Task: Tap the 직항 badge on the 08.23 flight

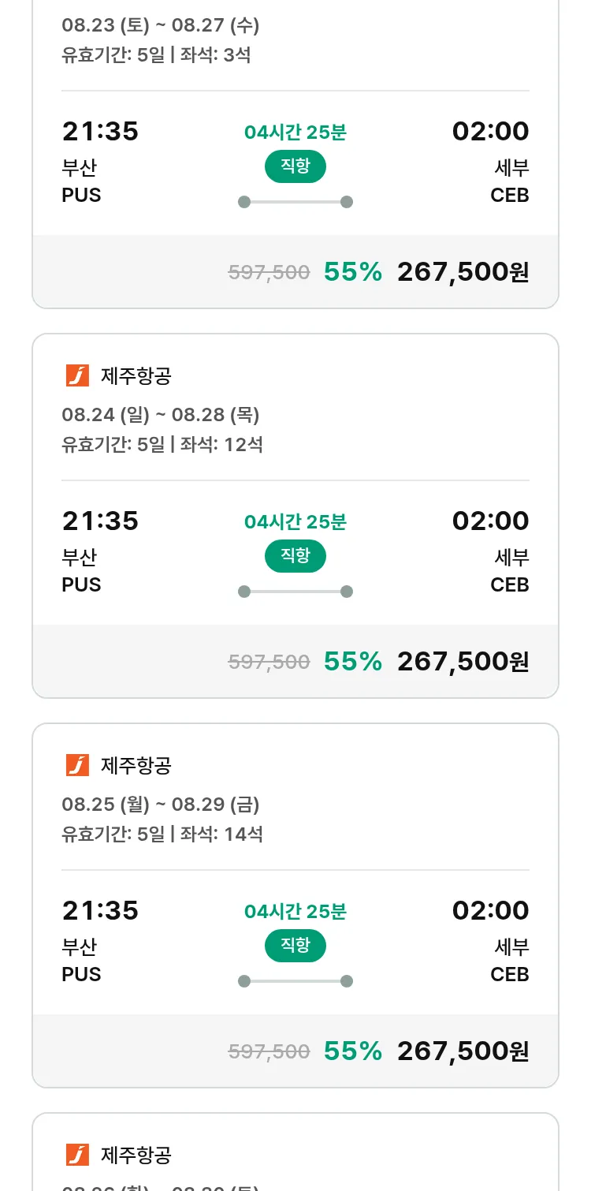Action: (295, 166)
